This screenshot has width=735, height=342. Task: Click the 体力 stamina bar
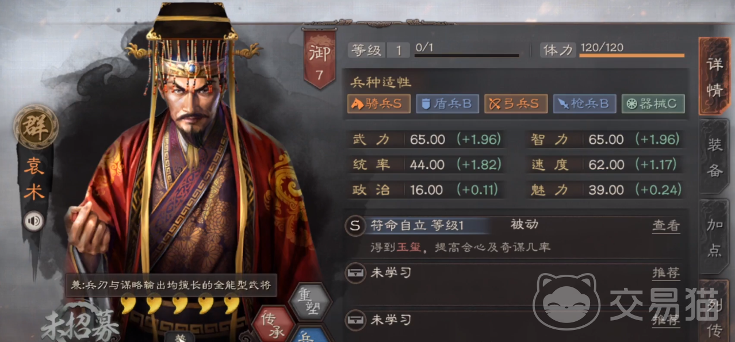632,56
